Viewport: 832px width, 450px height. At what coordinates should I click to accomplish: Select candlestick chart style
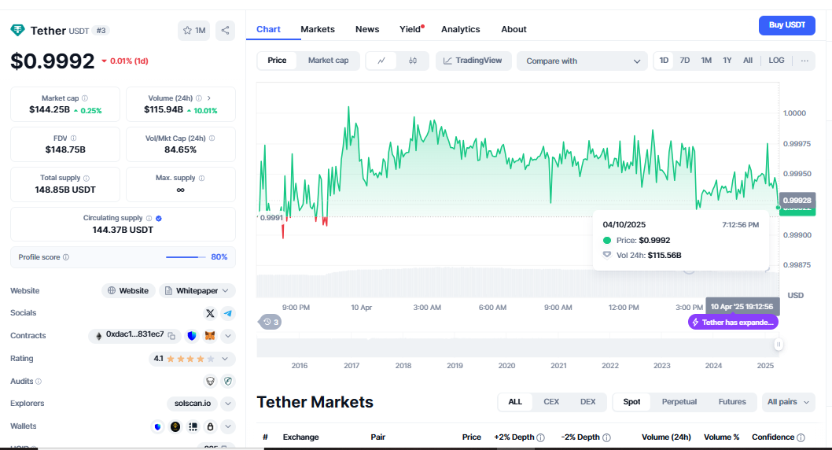tap(413, 61)
